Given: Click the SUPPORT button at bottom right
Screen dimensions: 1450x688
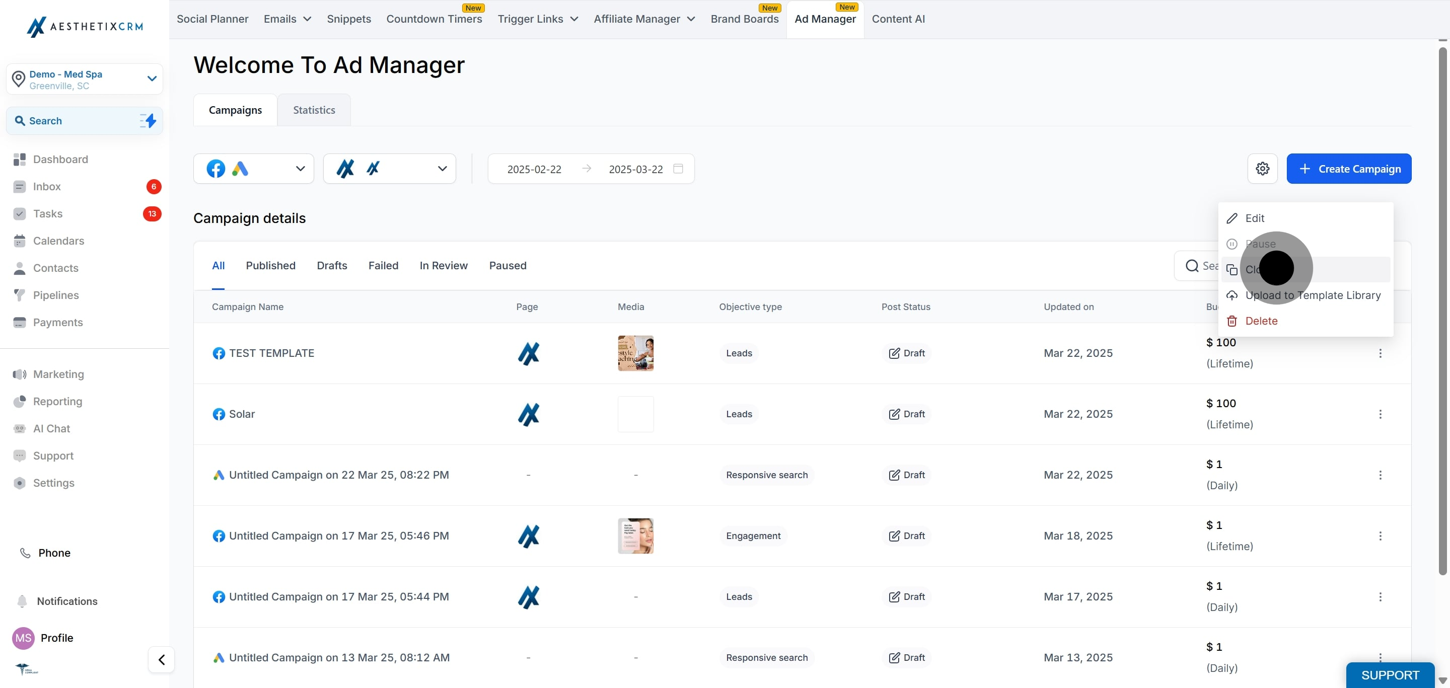Looking at the screenshot, I should (x=1389, y=674).
